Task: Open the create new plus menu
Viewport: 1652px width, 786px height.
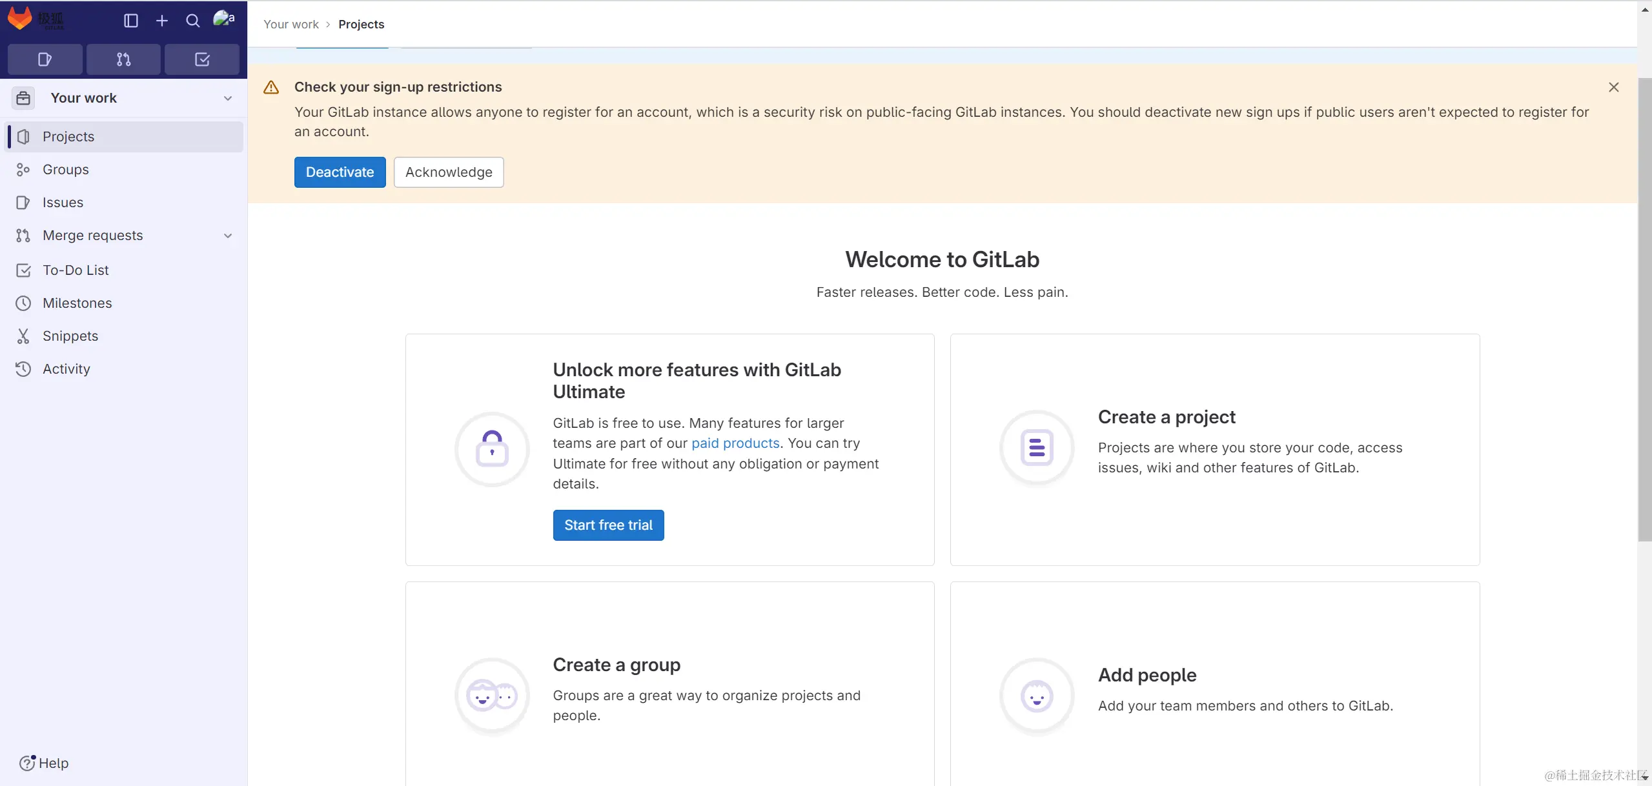Action: [x=162, y=21]
